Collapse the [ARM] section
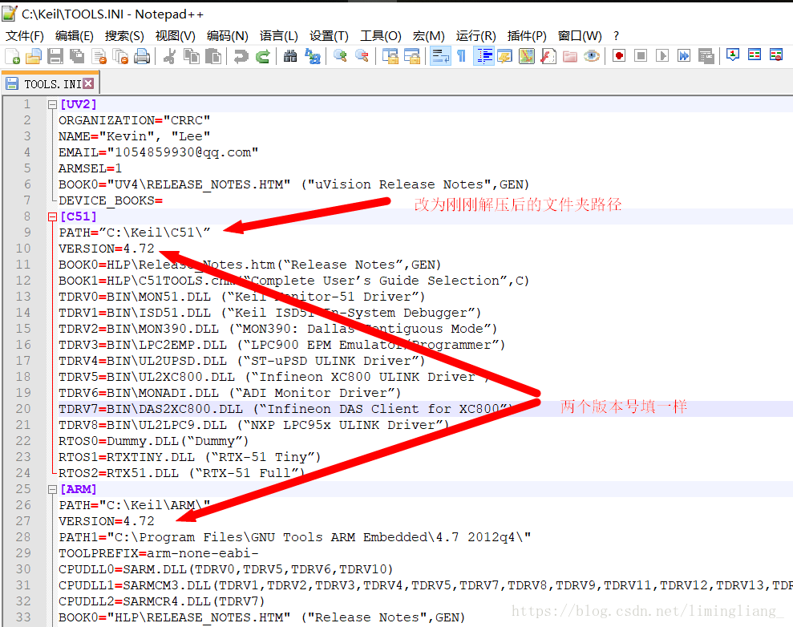Image resolution: width=793 pixels, height=627 pixels. pyautogui.click(x=51, y=488)
